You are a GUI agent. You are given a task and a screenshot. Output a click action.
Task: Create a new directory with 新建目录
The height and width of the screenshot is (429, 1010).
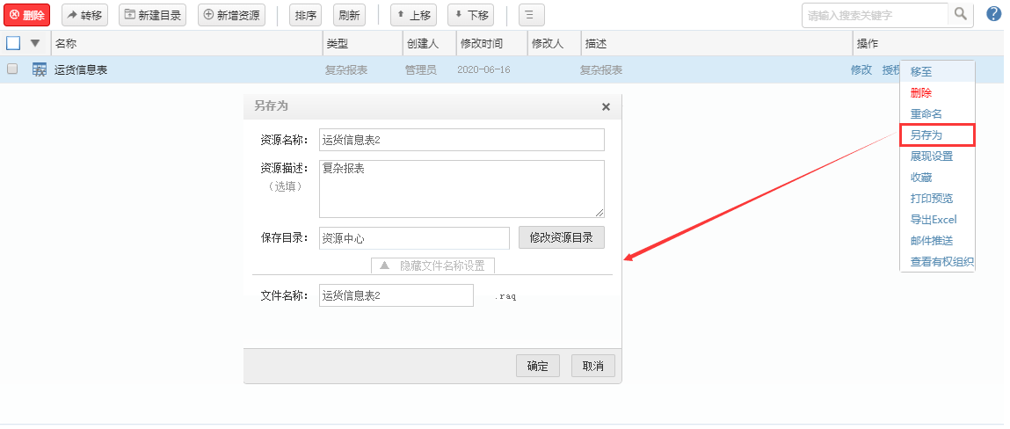click(152, 15)
